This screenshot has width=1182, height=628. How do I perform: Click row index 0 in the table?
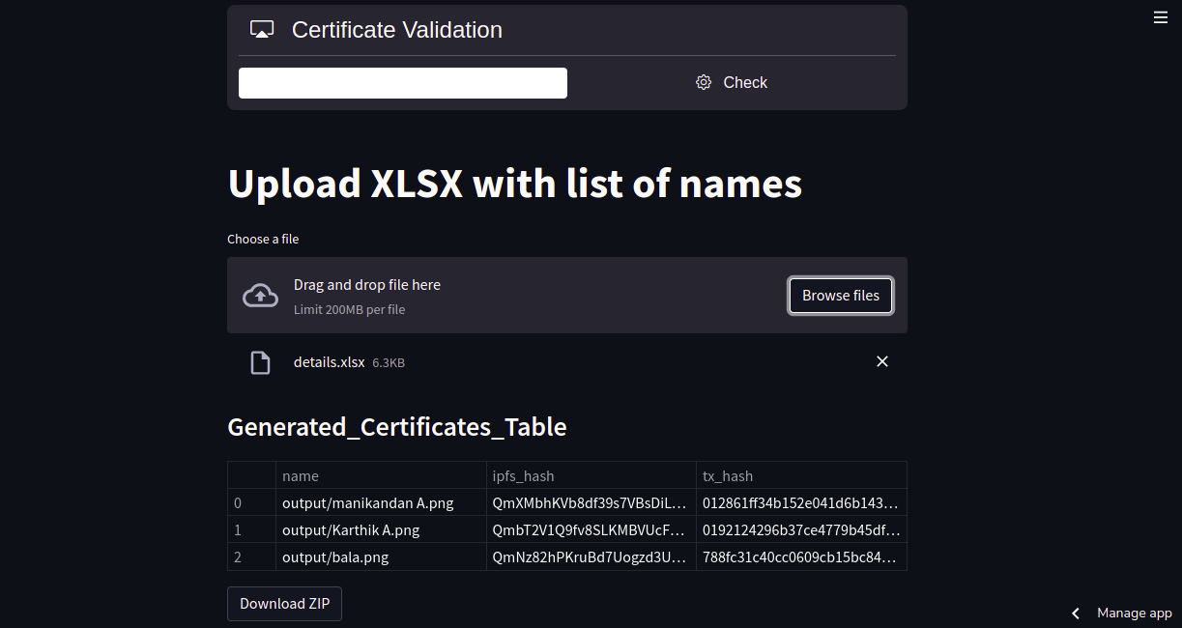point(251,502)
